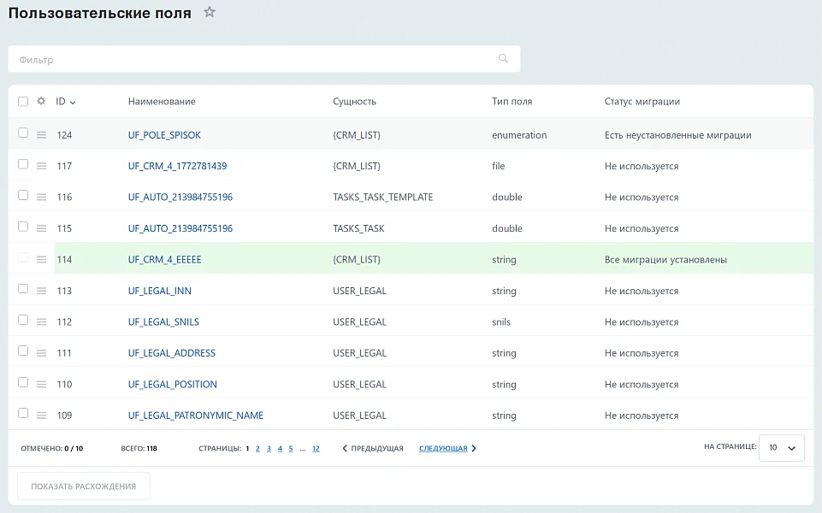Screen dimensions: 822x513
Task: Check the row 111 UF_LEGAL_ADDRESS checkbox
Action: pyautogui.click(x=23, y=351)
